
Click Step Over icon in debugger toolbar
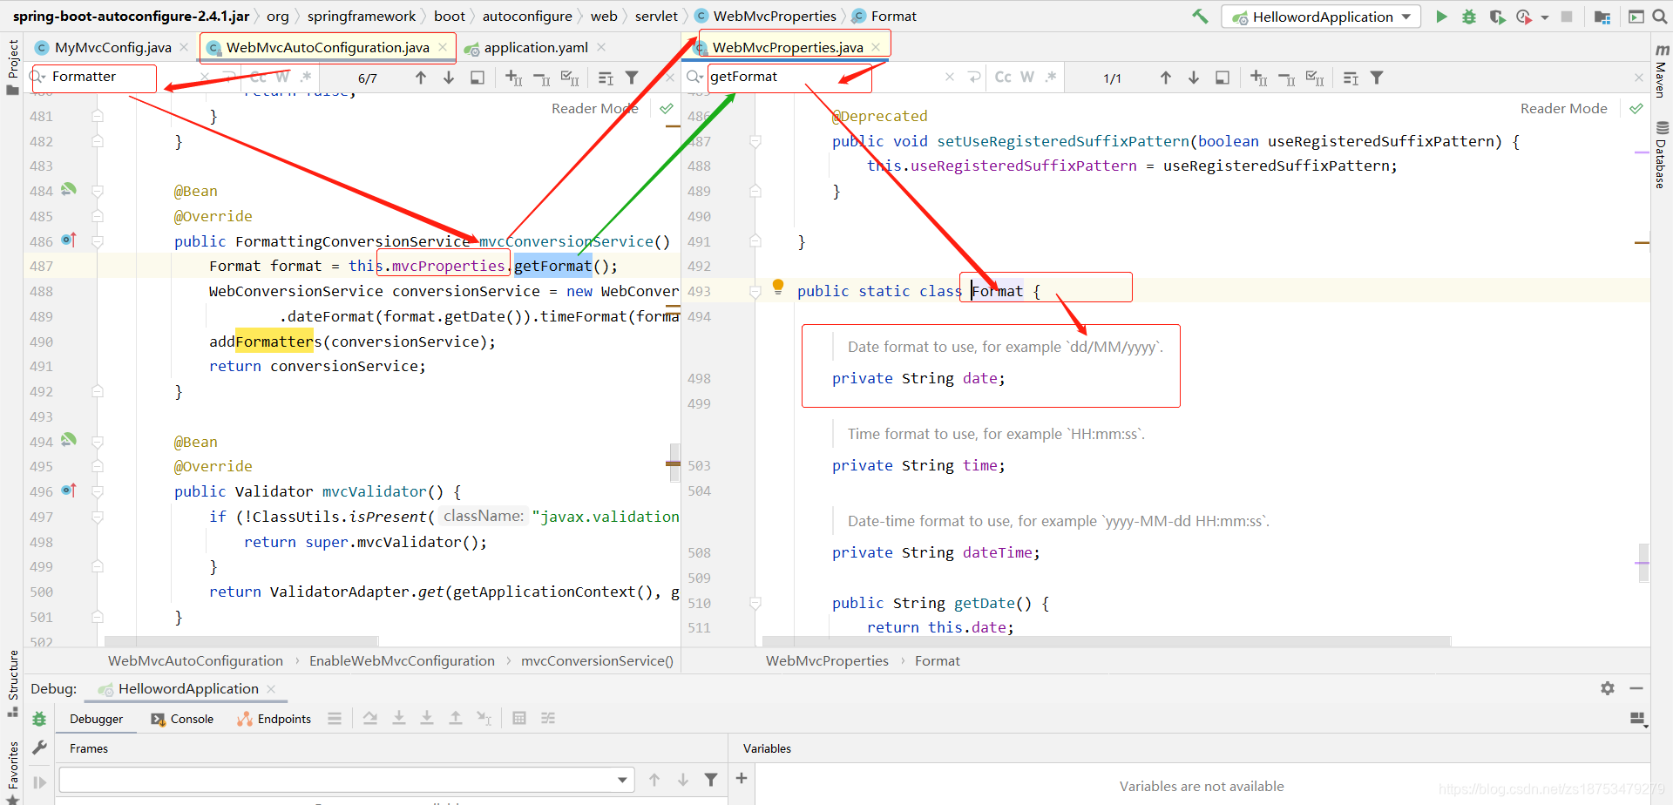(x=370, y=718)
